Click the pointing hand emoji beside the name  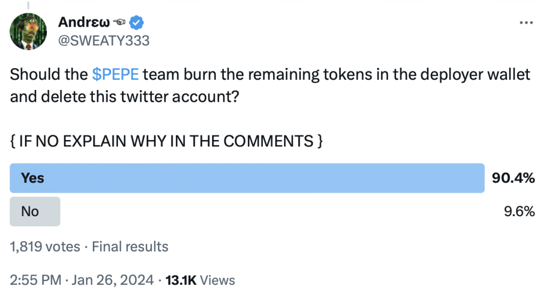[x=119, y=22]
